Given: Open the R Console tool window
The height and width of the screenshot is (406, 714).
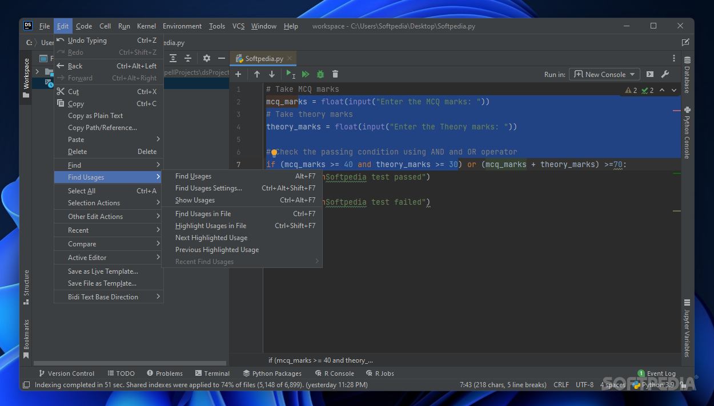Looking at the screenshot, I should 335,373.
